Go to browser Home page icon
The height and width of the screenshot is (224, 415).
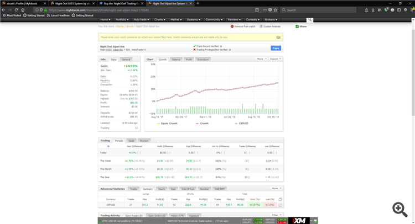coord(23,10)
